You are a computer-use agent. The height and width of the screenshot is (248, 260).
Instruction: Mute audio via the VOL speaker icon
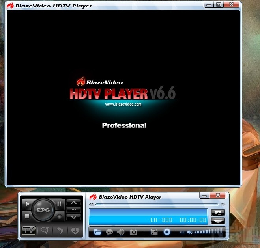coord(189,232)
